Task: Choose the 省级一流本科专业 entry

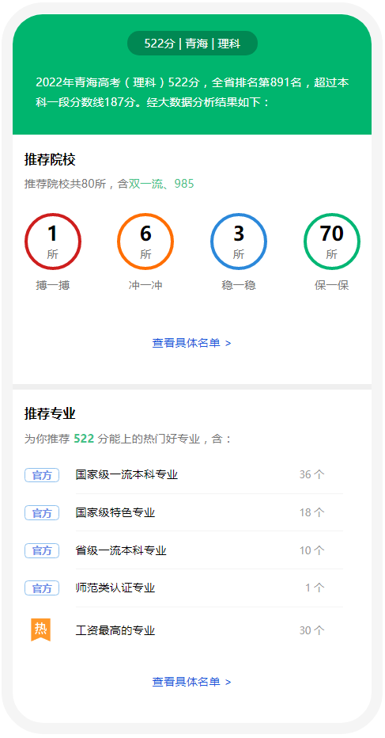Action: (192, 550)
